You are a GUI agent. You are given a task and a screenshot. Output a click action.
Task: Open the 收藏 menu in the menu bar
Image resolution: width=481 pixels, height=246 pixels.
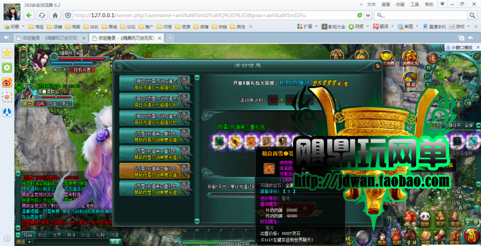click(400, 4)
